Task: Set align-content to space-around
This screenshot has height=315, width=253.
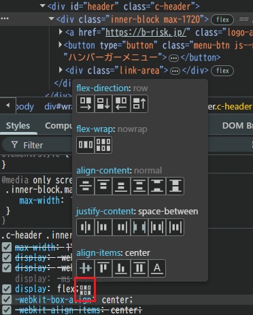Action: [139, 186]
